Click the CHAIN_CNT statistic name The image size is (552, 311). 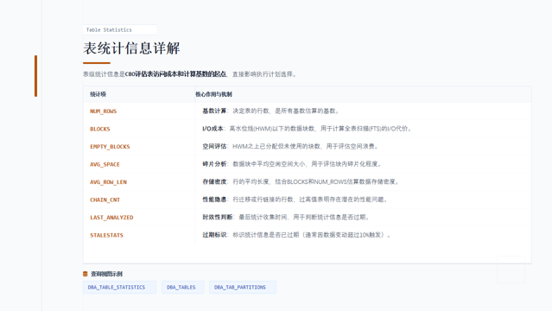tap(105, 200)
